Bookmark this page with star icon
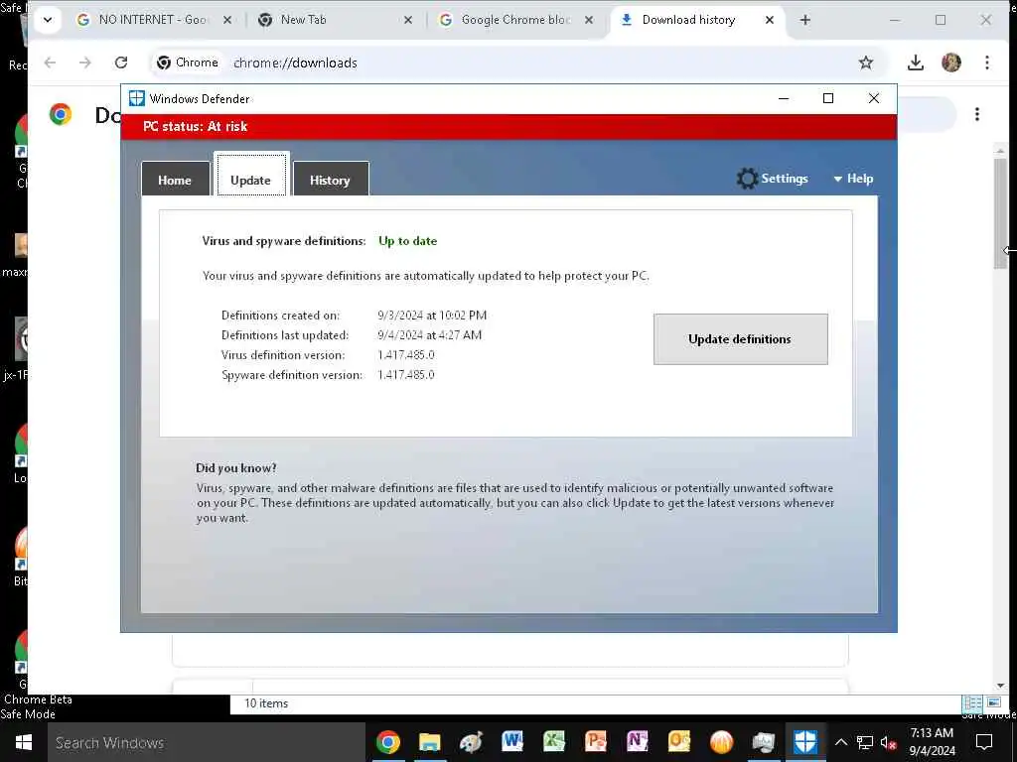 click(866, 63)
